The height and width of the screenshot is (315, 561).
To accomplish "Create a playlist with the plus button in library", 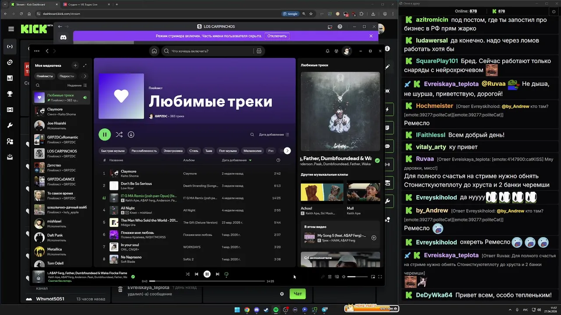I will tap(75, 66).
